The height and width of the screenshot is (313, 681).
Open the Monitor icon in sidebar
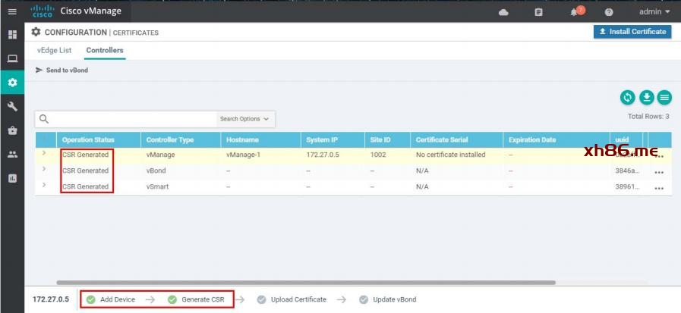coord(12,58)
